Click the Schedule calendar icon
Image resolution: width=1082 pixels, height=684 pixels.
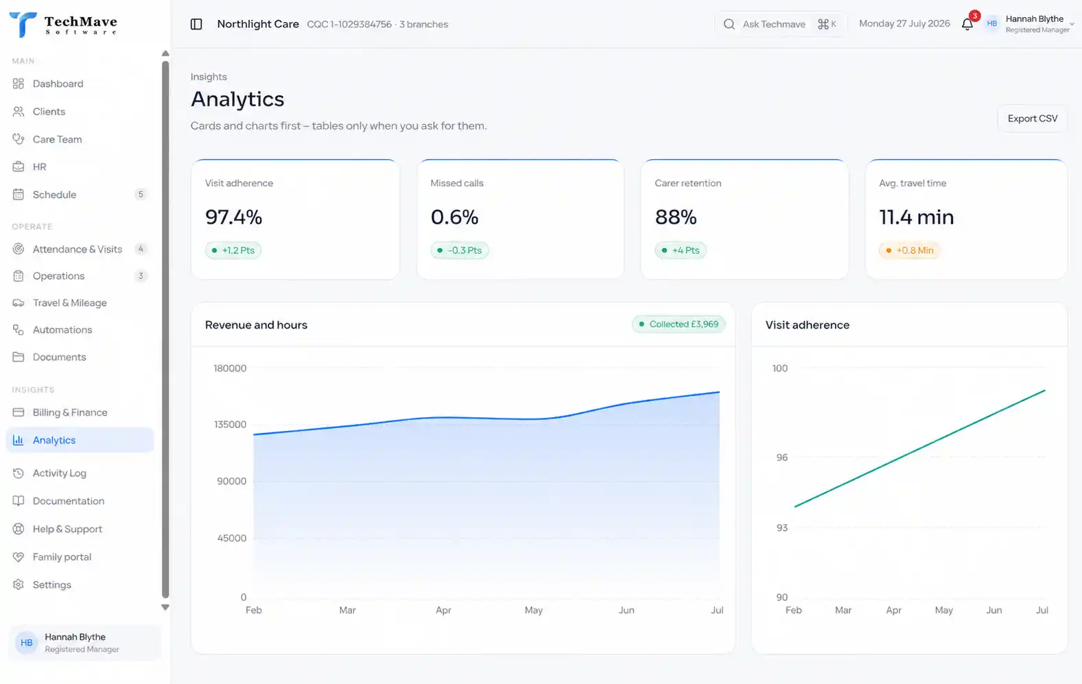pyautogui.click(x=19, y=194)
